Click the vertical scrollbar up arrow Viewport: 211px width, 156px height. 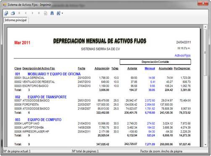point(206,27)
